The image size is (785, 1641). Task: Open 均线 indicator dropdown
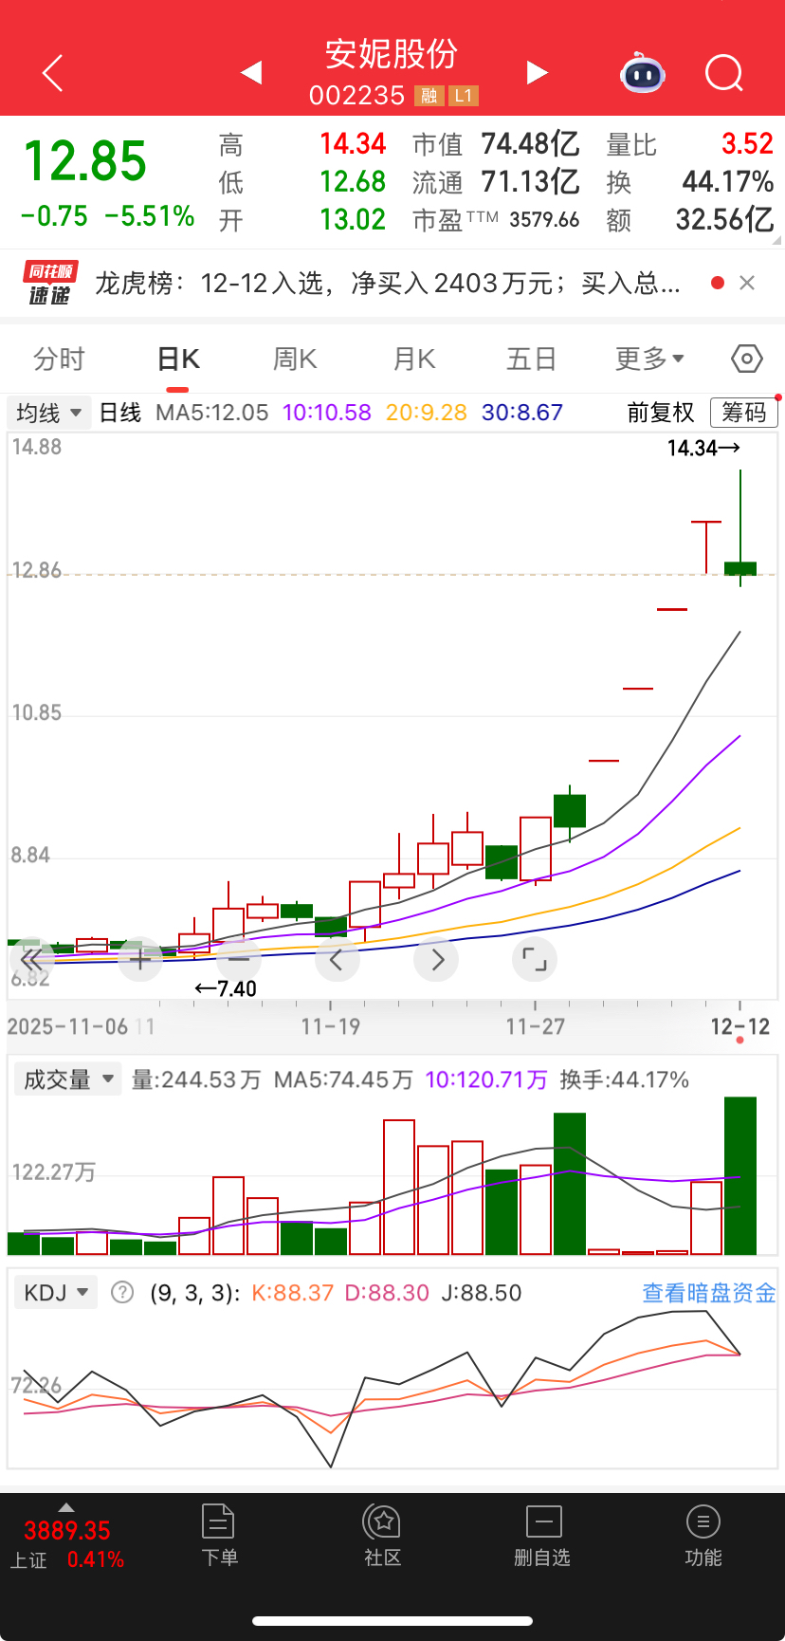(49, 413)
